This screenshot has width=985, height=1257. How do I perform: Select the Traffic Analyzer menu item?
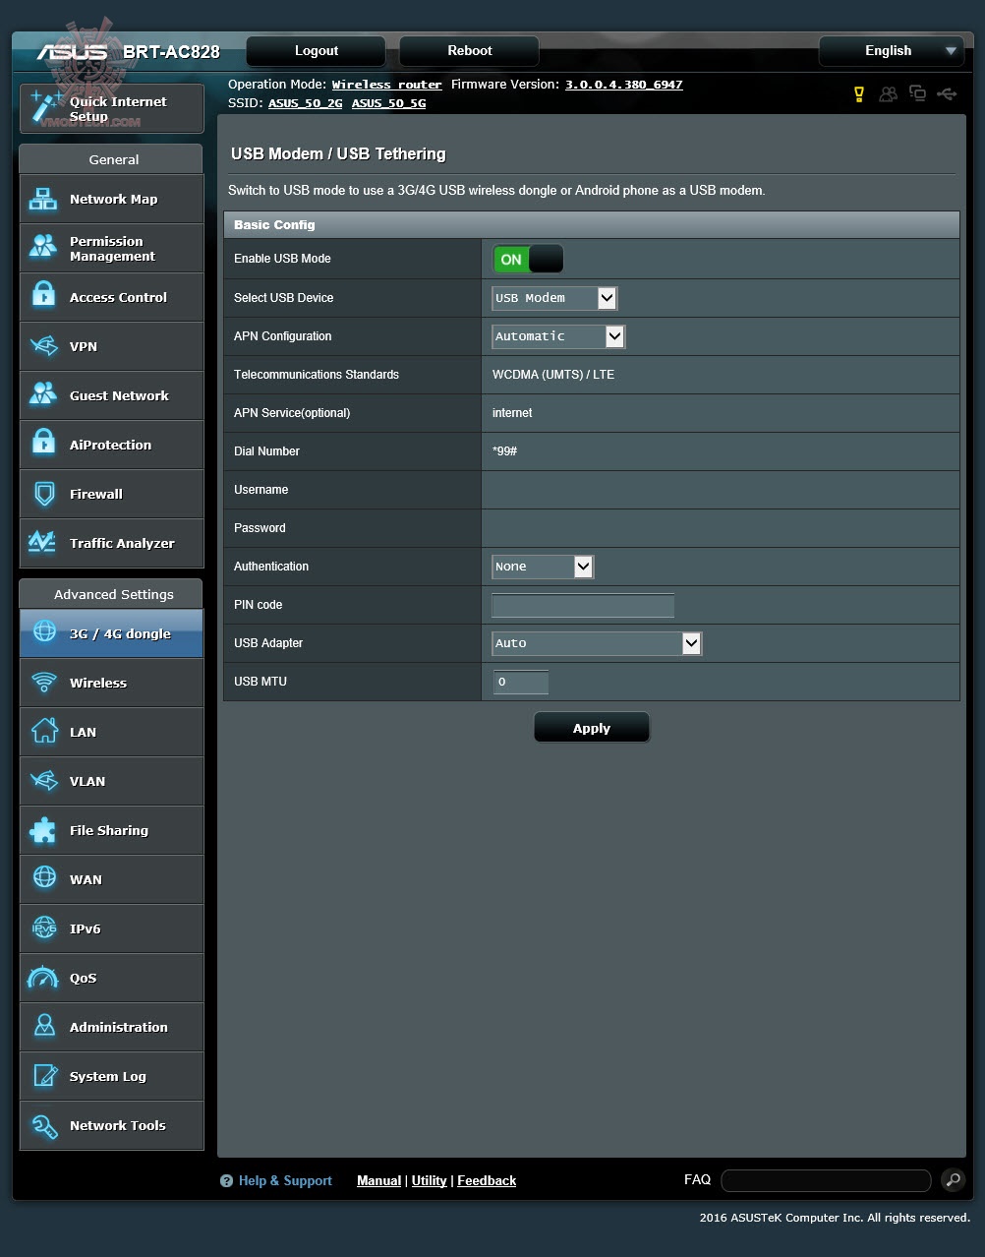click(x=111, y=543)
